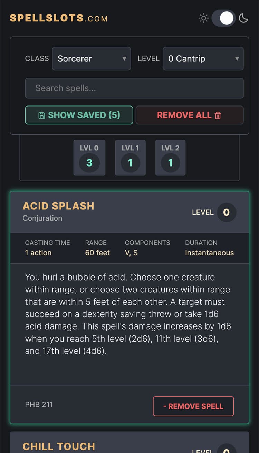Image resolution: width=259 pixels, height=453 pixels.
Task: Click the Acid Splash level 0 badge
Action: pyautogui.click(x=226, y=212)
